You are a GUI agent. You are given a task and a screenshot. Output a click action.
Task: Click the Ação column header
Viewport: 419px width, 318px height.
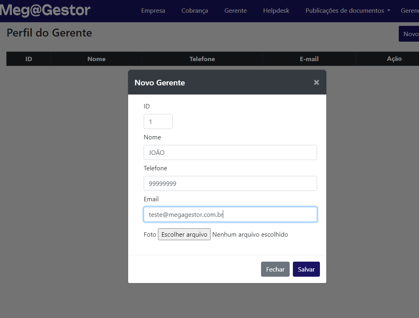394,59
